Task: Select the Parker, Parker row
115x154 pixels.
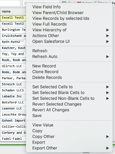Action: click(13, 79)
